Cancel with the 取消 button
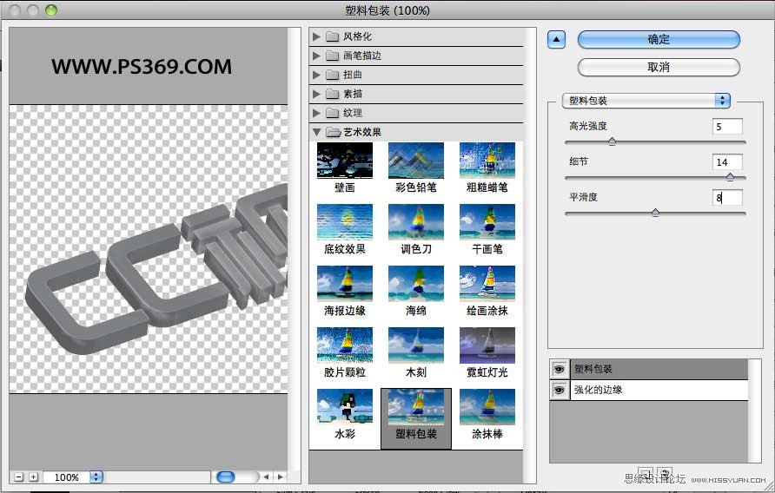 click(659, 67)
